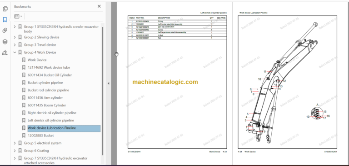Image resolution: width=349 pixels, height=166 pixels.
Task: Click bookmark icon beside 12002883 Bucket
Action: pyautogui.click(x=24, y=136)
